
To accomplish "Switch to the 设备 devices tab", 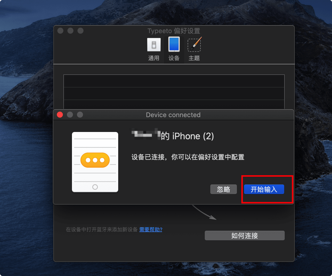I will coord(174,50).
